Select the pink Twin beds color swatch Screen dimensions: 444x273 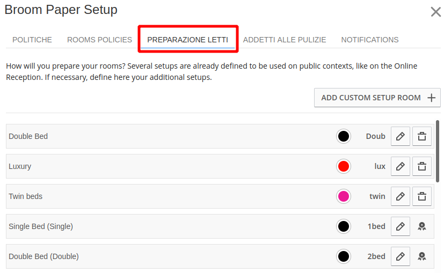[344, 196]
